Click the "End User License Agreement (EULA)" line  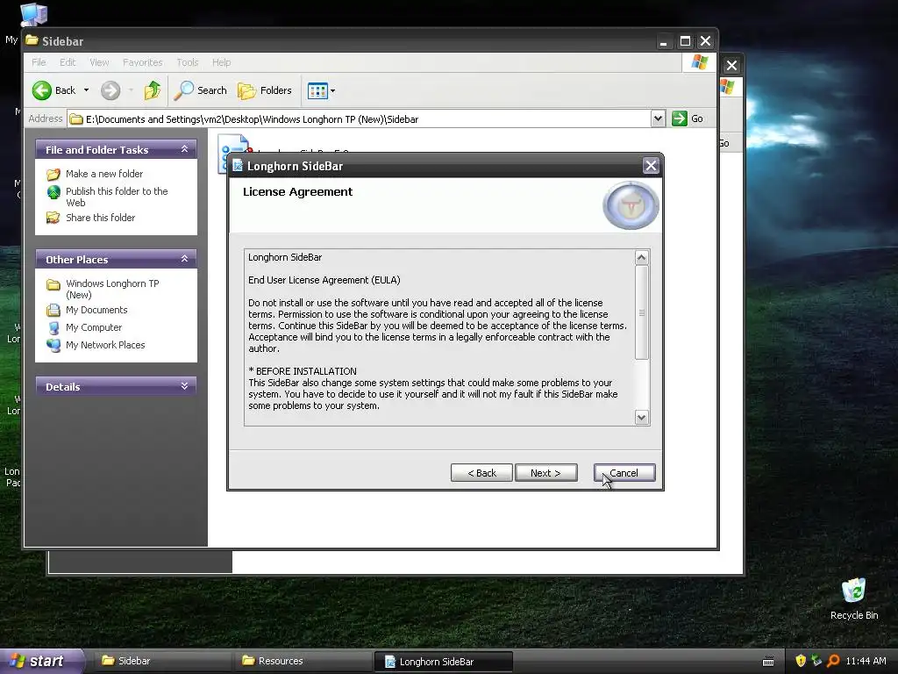point(324,280)
